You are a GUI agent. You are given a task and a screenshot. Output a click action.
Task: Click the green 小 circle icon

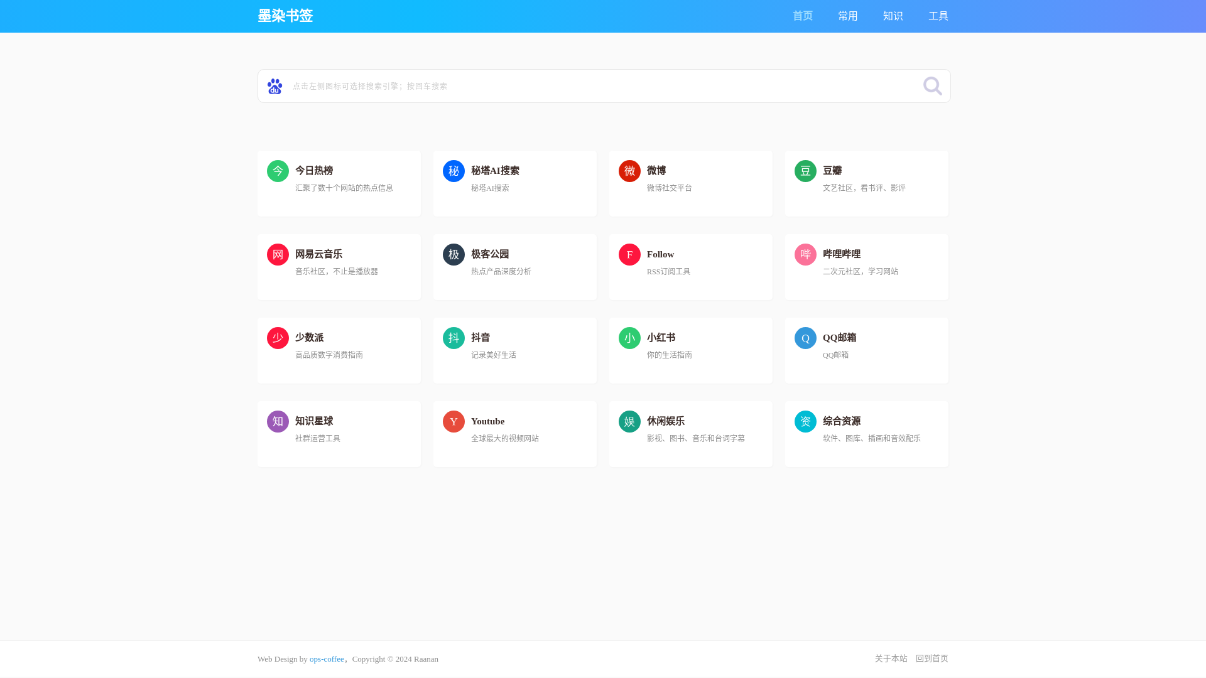[x=629, y=338]
